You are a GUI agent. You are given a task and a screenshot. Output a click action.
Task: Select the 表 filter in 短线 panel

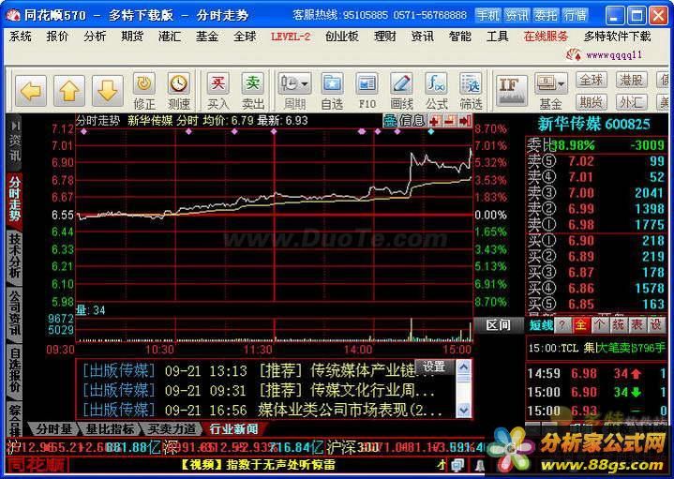[637, 325]
